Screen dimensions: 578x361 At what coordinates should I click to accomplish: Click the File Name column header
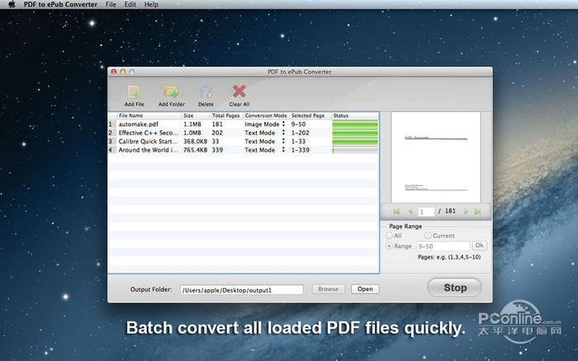point(149,115)
